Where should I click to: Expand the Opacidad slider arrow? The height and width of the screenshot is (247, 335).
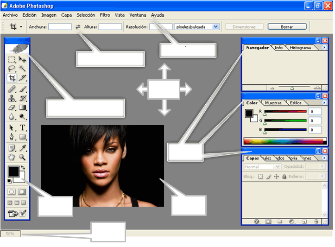(x=322, y=166)
